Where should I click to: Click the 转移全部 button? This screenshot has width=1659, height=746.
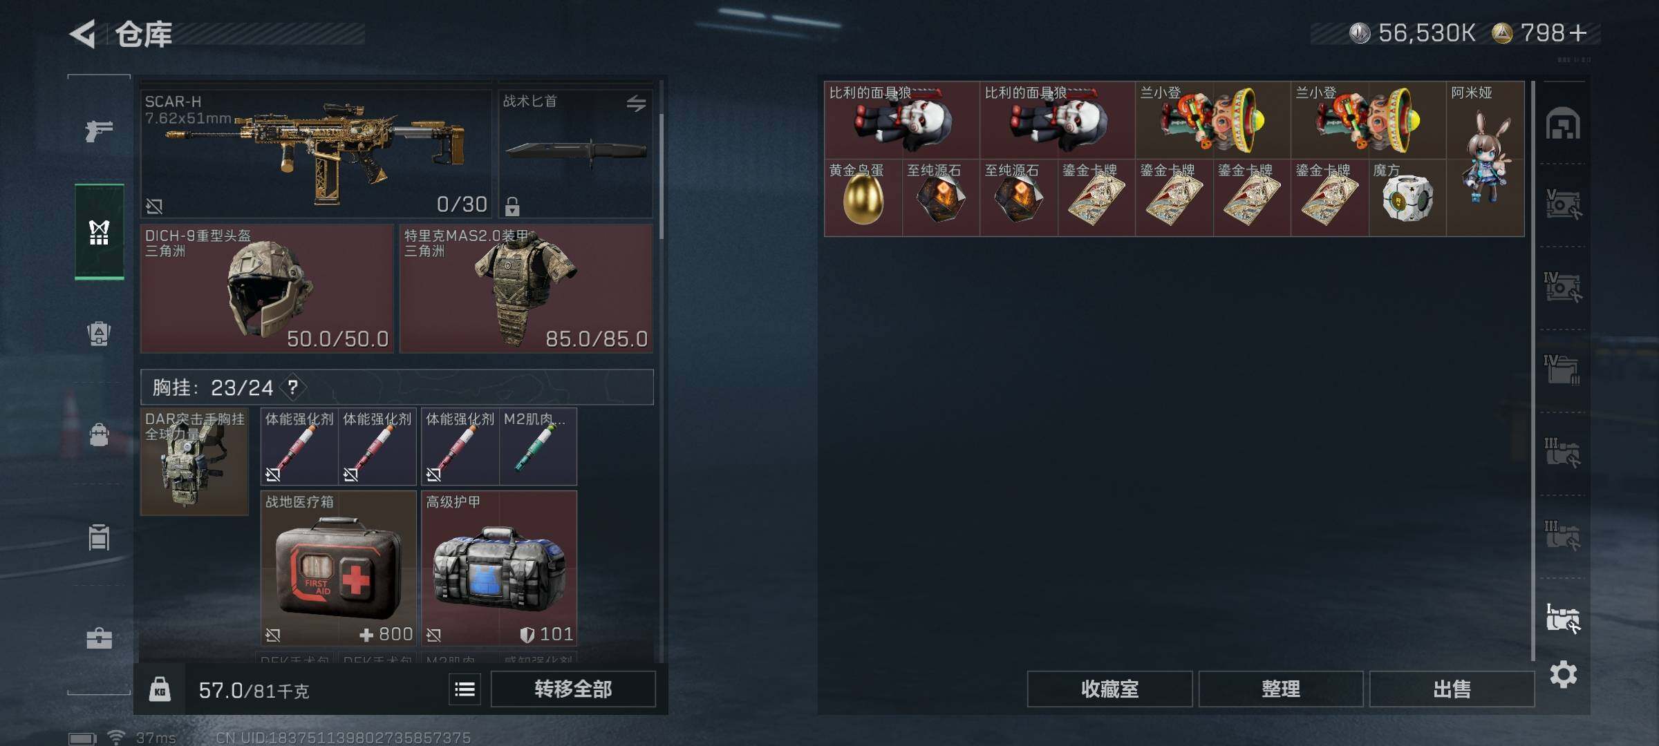573,689
